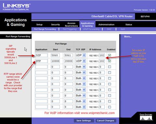156x124 pixels.
Task: Click third row IP address field
Action: pyautogui.click(x=102, y=67)
